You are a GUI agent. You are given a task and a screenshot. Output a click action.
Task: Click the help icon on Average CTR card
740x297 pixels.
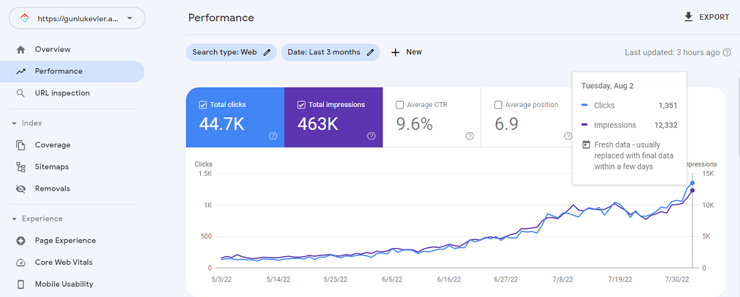pyautogui.click(x=469, y=136)
